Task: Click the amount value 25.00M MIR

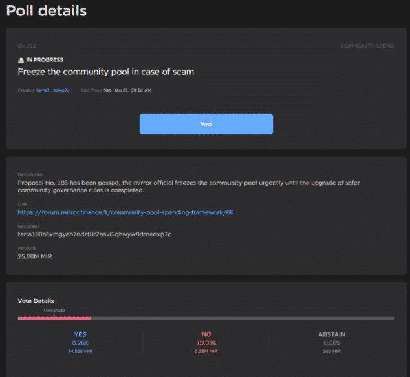Action: (35, 256)
